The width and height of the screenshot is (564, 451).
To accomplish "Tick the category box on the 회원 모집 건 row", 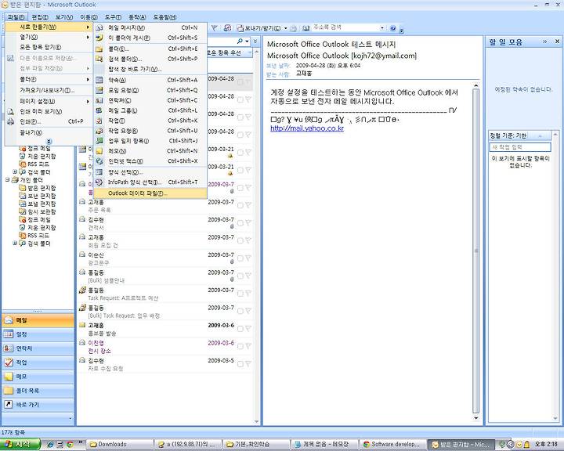I will [240, 240].
